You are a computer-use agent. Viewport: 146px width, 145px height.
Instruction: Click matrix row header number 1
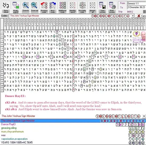(x=2, y=32)
